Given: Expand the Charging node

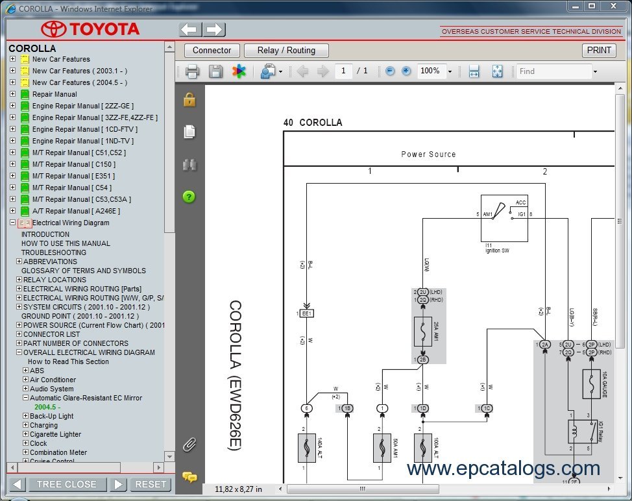Looking at the screenshot, I should 25,425.
